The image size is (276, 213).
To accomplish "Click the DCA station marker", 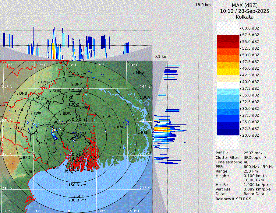I will pos(140,98).
